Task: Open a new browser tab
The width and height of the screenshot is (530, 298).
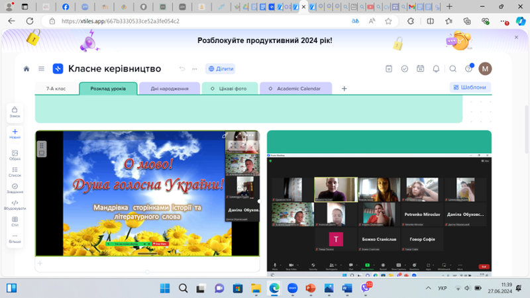Action: (449, 7)
